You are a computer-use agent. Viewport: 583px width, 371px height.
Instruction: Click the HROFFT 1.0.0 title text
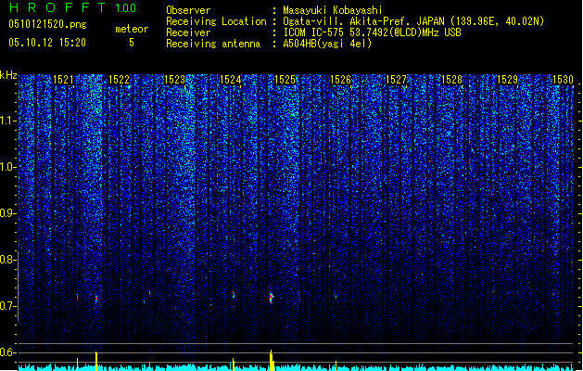tap(73, 7)
